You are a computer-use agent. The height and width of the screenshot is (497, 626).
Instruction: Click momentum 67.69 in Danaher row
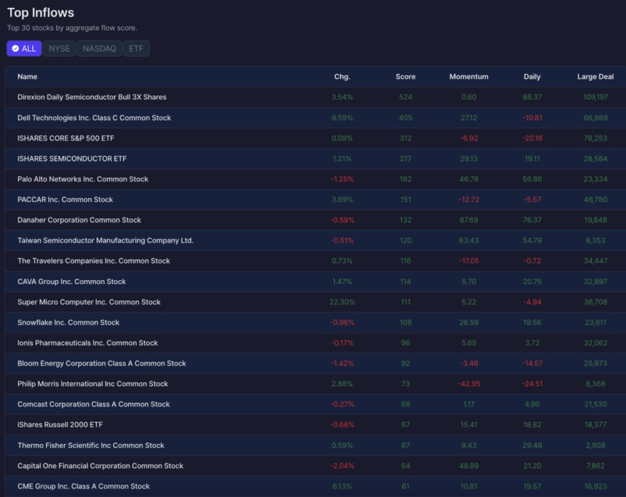pyautogui.click(x=469, y=220)
